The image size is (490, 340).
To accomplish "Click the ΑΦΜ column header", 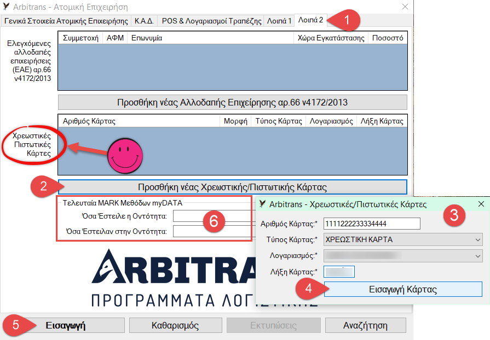I will pos(115,38).
